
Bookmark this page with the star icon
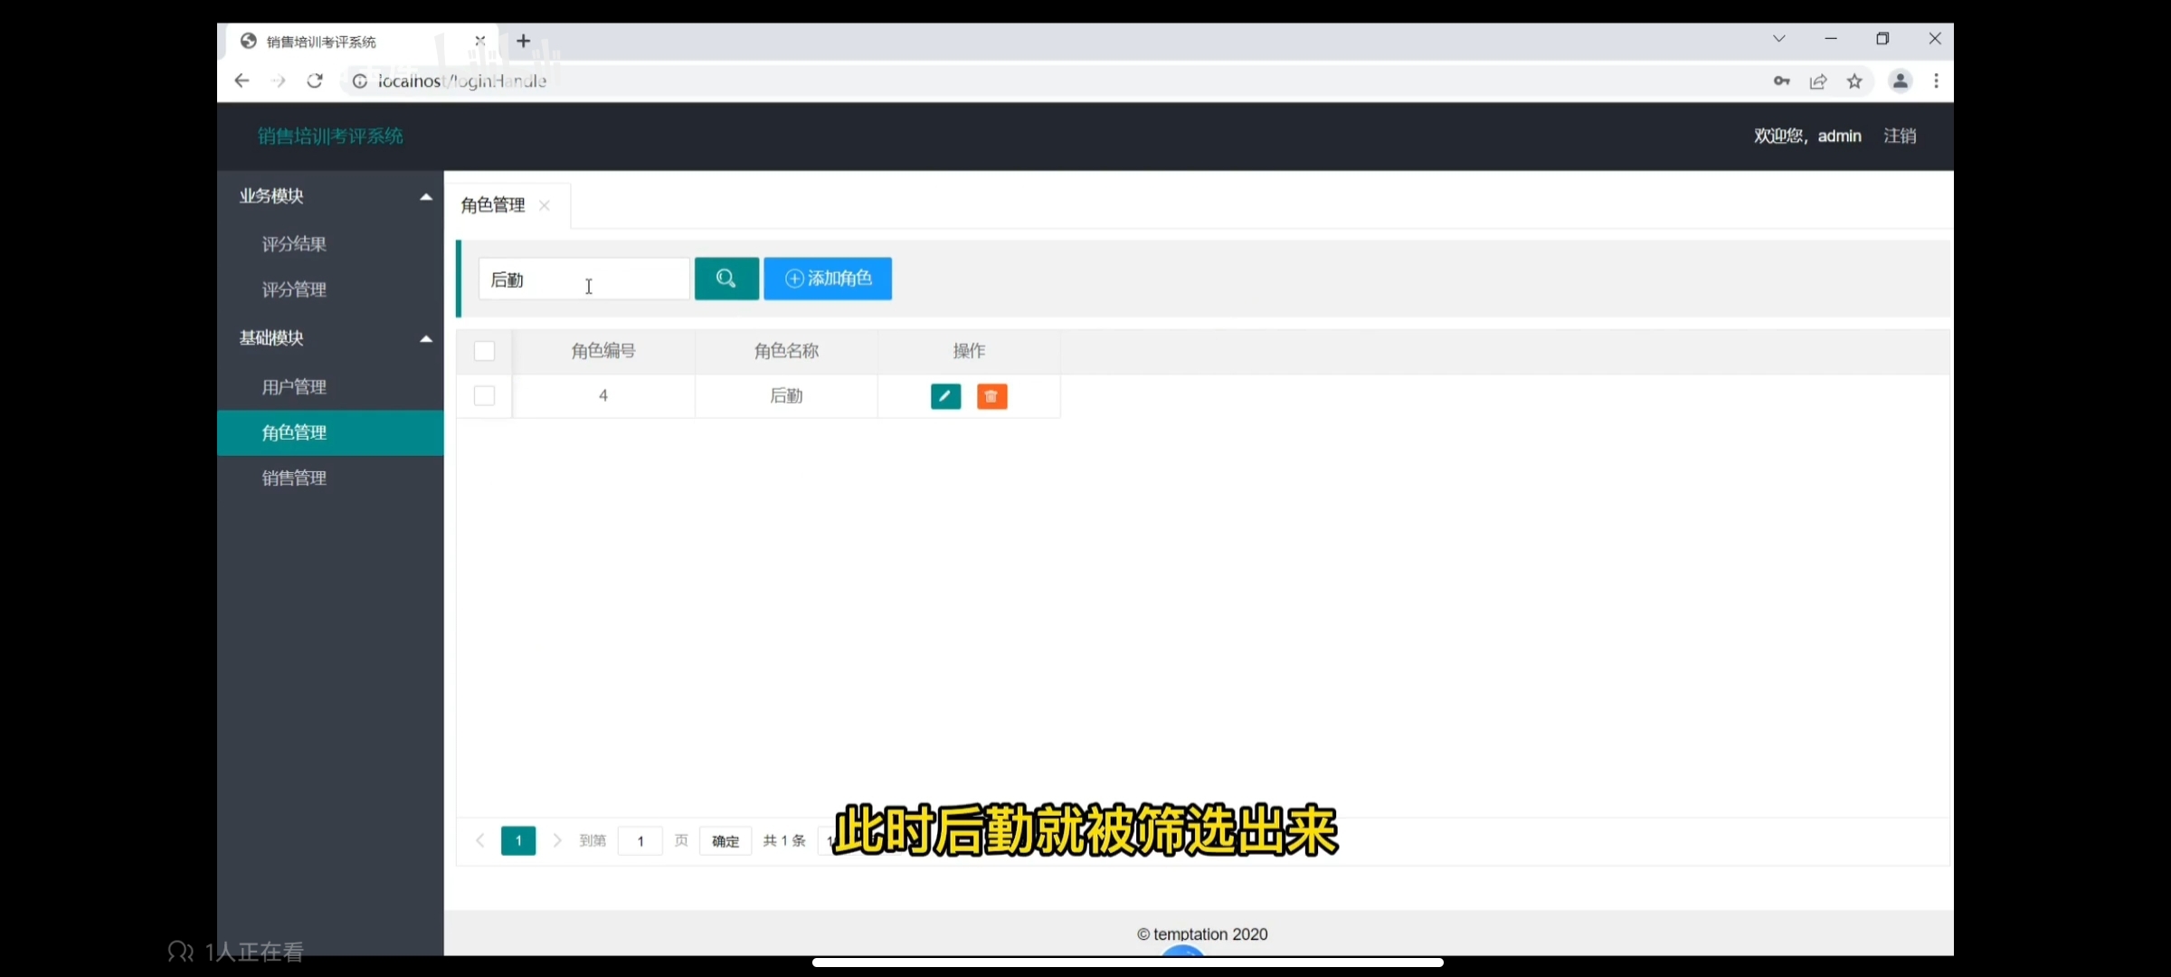(1854, 81)
